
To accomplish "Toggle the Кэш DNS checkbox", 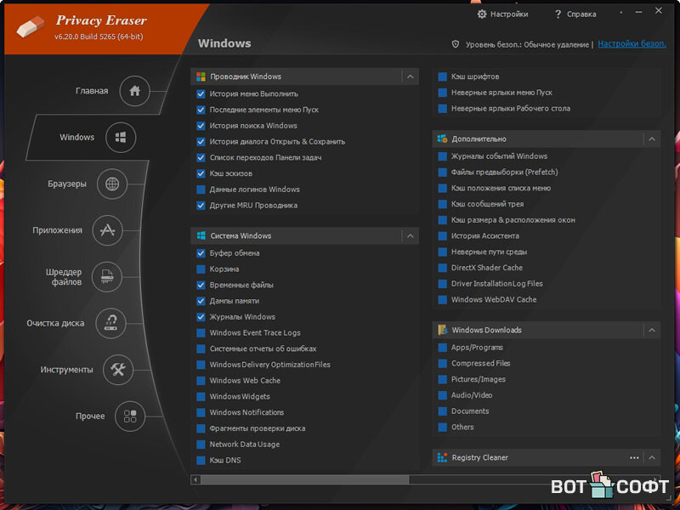I will point(201,460).
